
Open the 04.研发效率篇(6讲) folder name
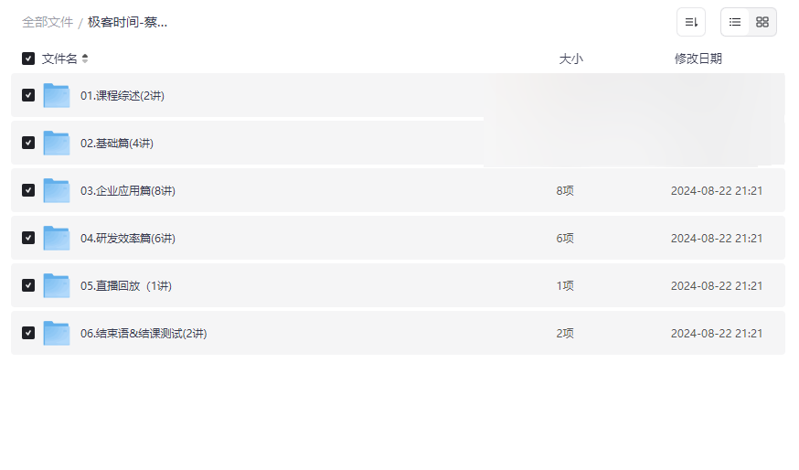[128, 238]
